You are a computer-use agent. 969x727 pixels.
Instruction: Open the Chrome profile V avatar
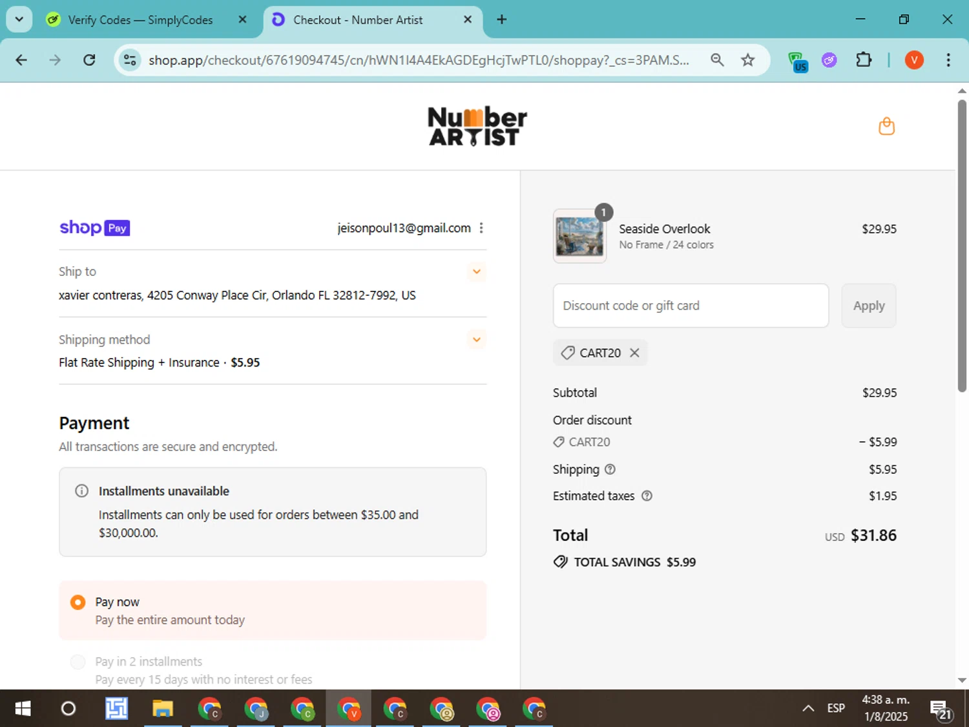tap(914, 60)
